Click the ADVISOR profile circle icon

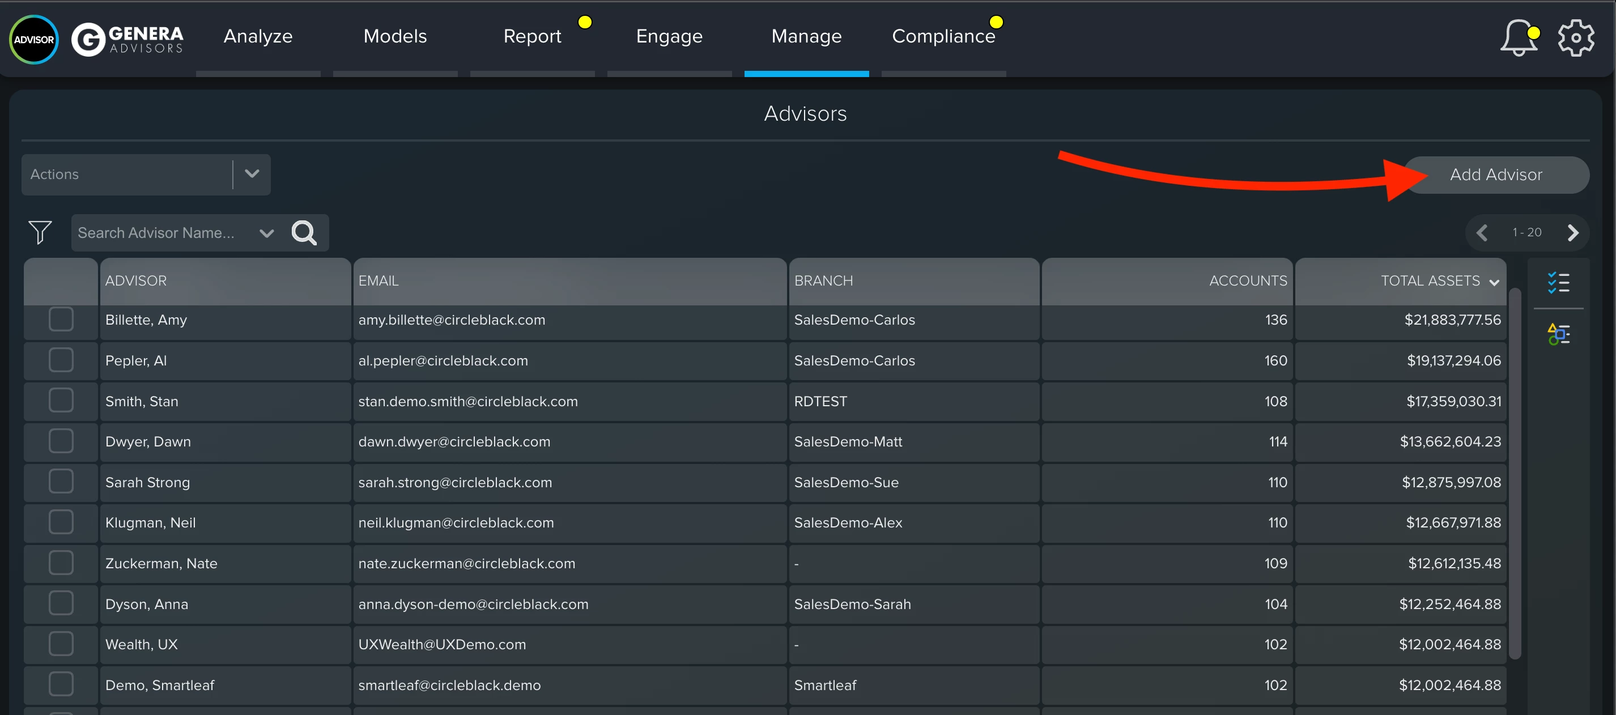tap(34, 40)
